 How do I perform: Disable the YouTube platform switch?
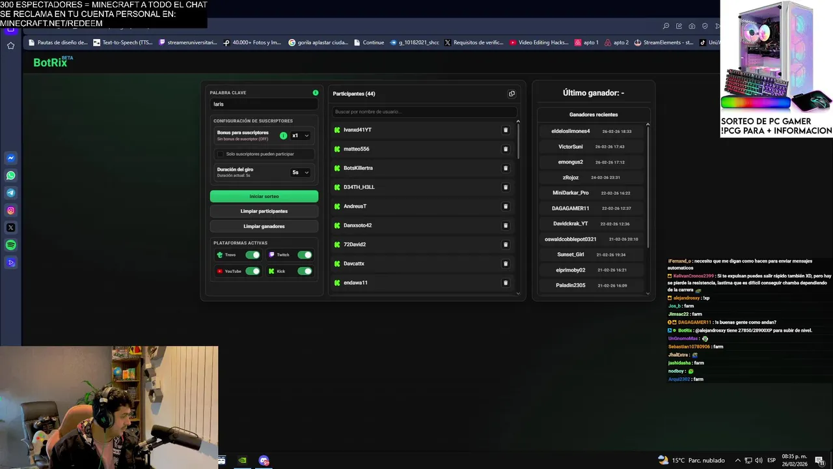[253, 271]
